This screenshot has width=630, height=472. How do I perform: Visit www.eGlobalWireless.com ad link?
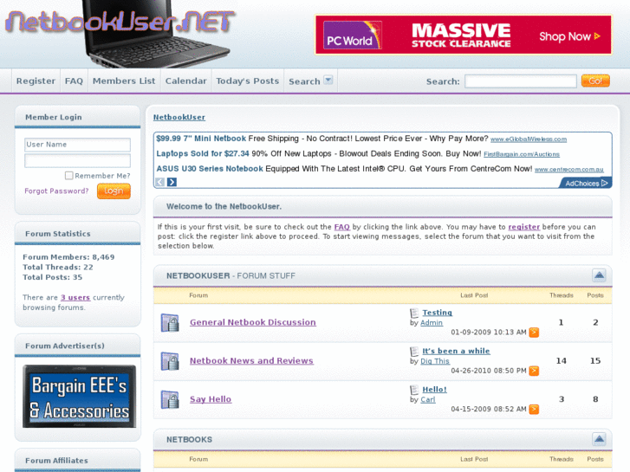pos(529,139)
